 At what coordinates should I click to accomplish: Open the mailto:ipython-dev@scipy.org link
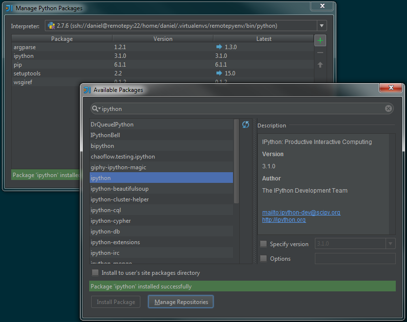[x=301, y=213]
